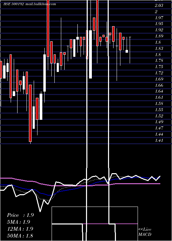Click the 1.64 price level label
Image resolution: width=172 pixels, height=241 pixels.
(159, 91)
